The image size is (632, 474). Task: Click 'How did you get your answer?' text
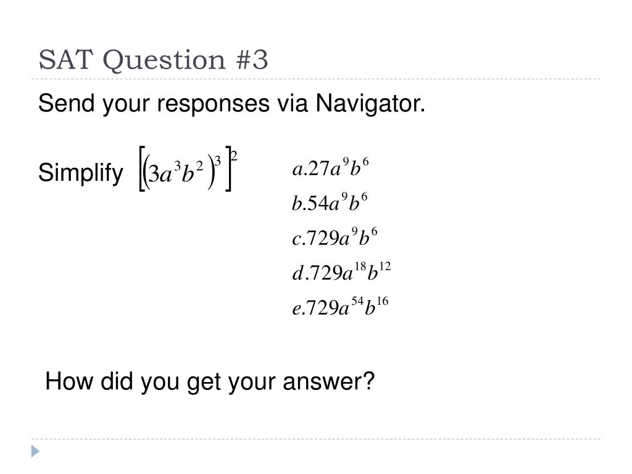(210, 381)
